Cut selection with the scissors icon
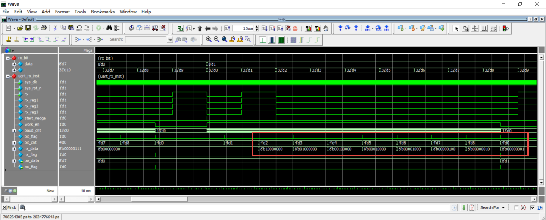Screen dimensions: 546x220 coord(56,28)
